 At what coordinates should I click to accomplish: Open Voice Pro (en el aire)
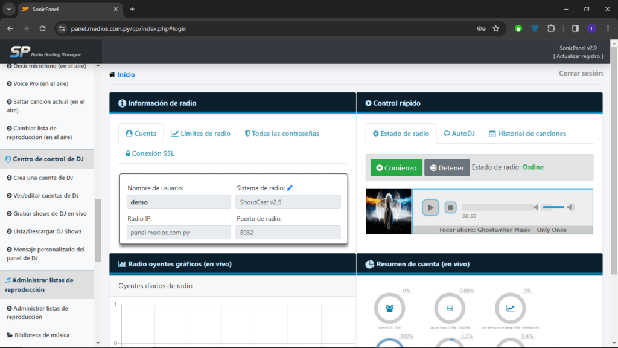coord(38,83)
